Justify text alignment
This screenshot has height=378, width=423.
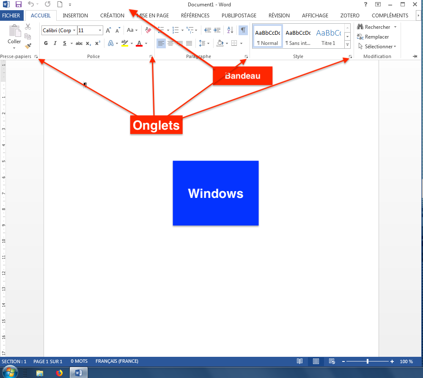pyautogui.click(x=189, y=43)
